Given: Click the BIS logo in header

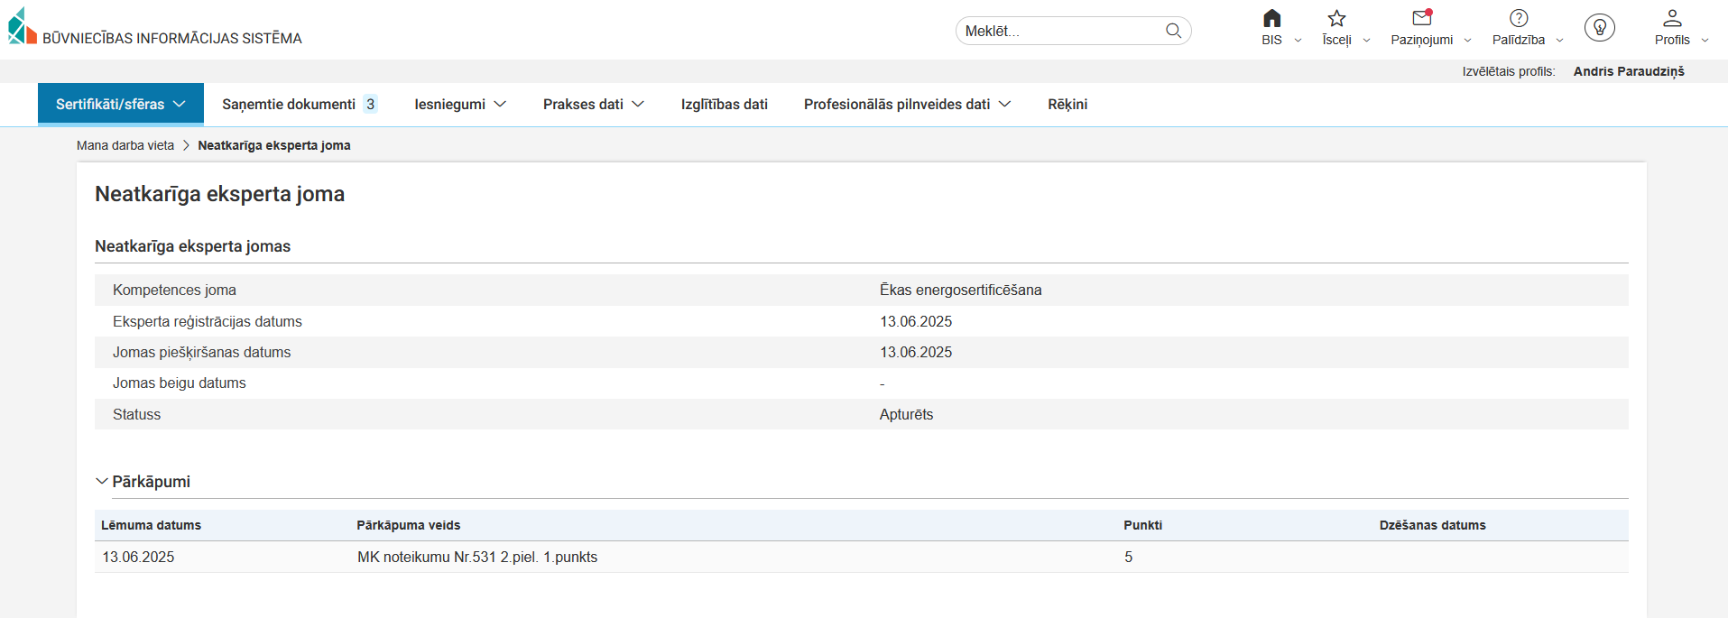Looking at the screenshot, I should pyautogui.click(x=23, y=27).
